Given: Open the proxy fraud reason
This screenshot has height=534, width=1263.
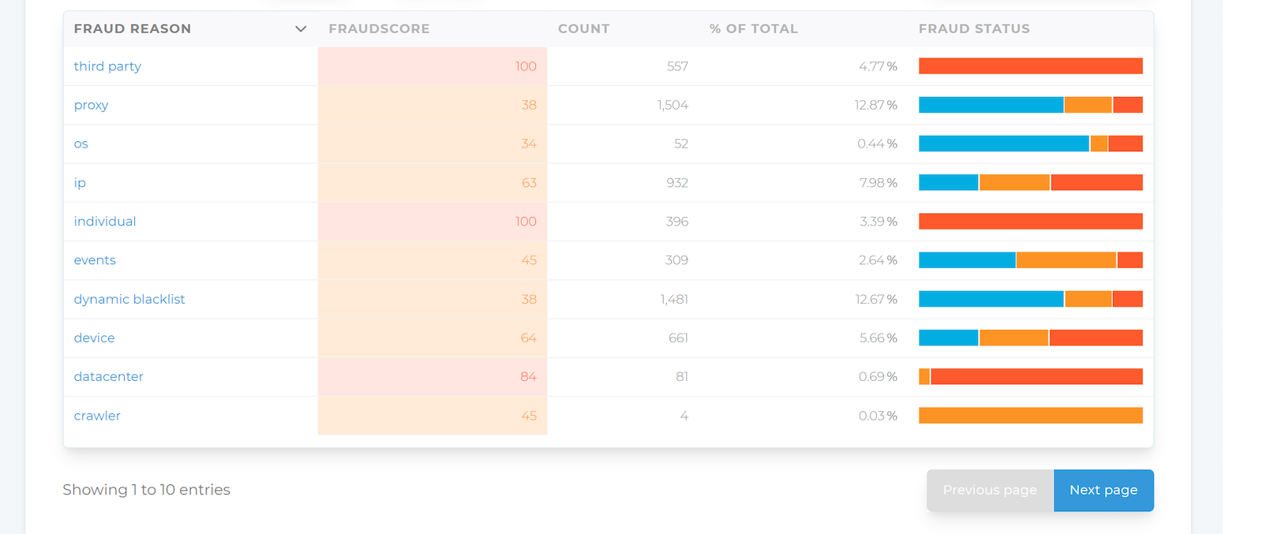Looking at the screenshot, I should 91,105.
